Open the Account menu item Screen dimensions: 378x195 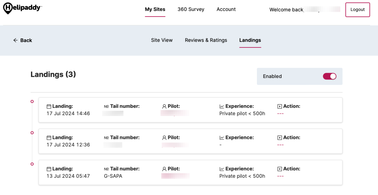click(226, 10)
